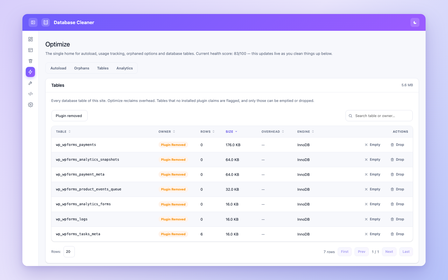Click the database logo icon in header
The height and width of the screenshot is (280, 448).
coord(46,22)
